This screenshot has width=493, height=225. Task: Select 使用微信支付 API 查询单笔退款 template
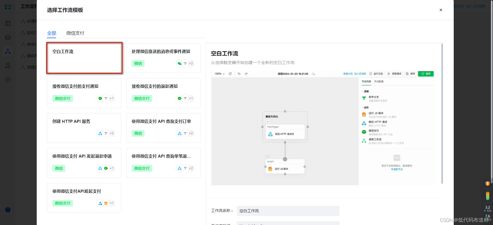point(163,163)
